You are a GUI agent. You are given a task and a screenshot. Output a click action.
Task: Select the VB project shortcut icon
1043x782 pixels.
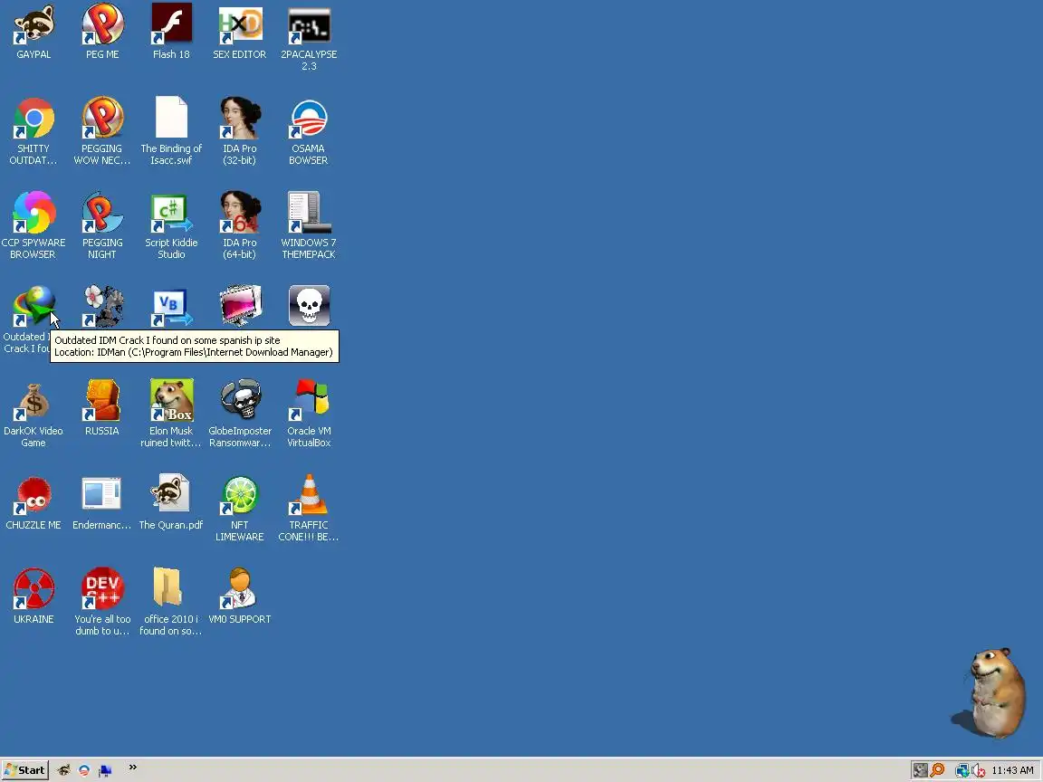click(171, 306)
